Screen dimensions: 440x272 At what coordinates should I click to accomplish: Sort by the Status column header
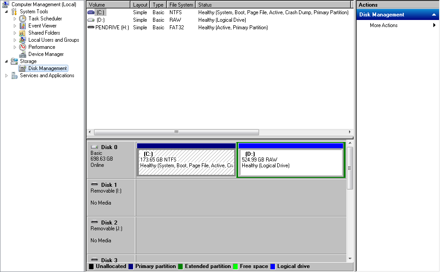coord(273,5)
